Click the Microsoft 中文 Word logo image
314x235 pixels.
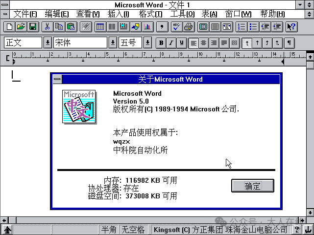click(x=79, y=107)
